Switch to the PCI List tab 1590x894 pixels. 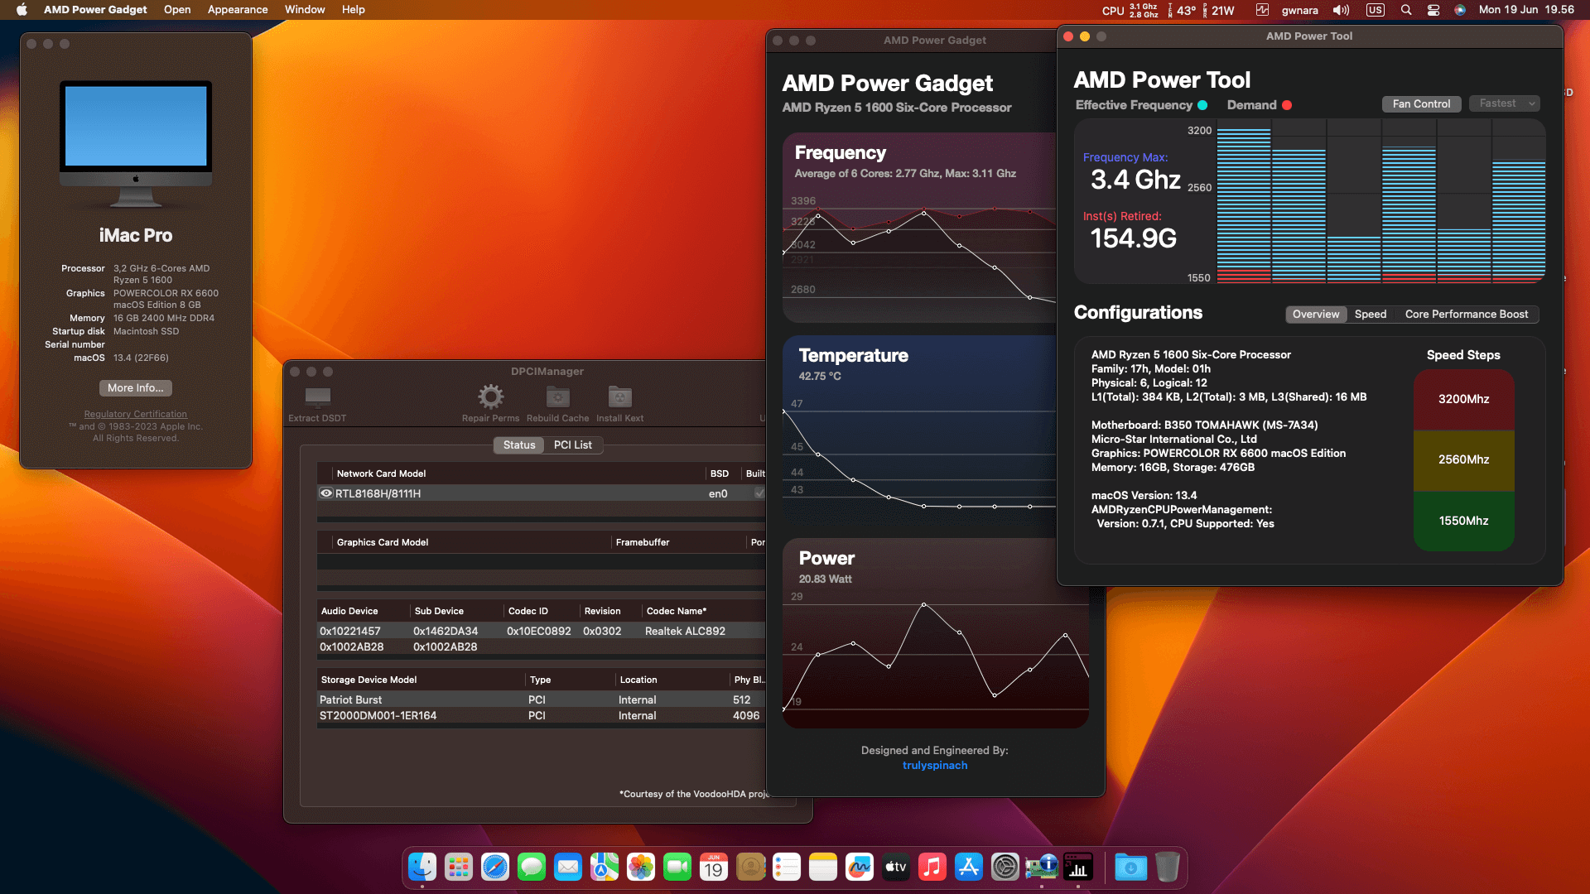tap(573, 445)
